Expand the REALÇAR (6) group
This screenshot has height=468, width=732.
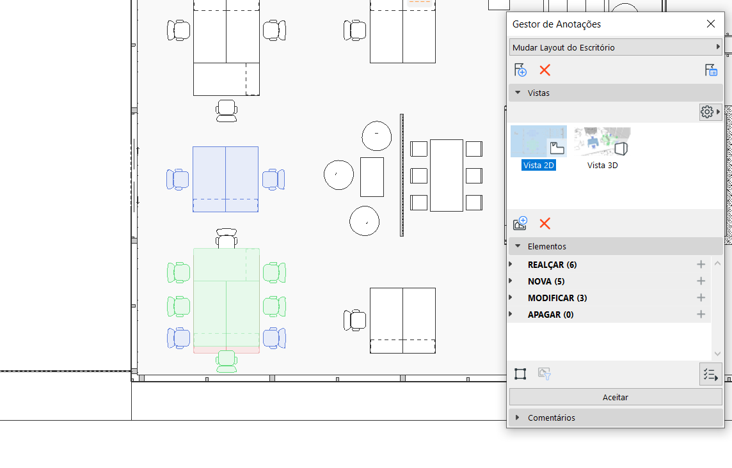coord(511,265)
